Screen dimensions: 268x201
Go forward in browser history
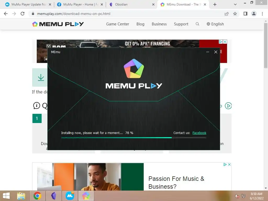tap(14, 14)
